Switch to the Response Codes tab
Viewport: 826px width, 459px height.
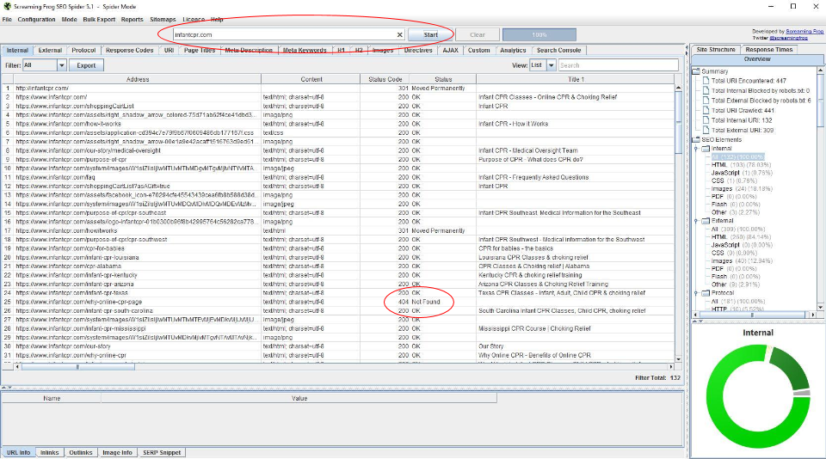coord(130,51)
